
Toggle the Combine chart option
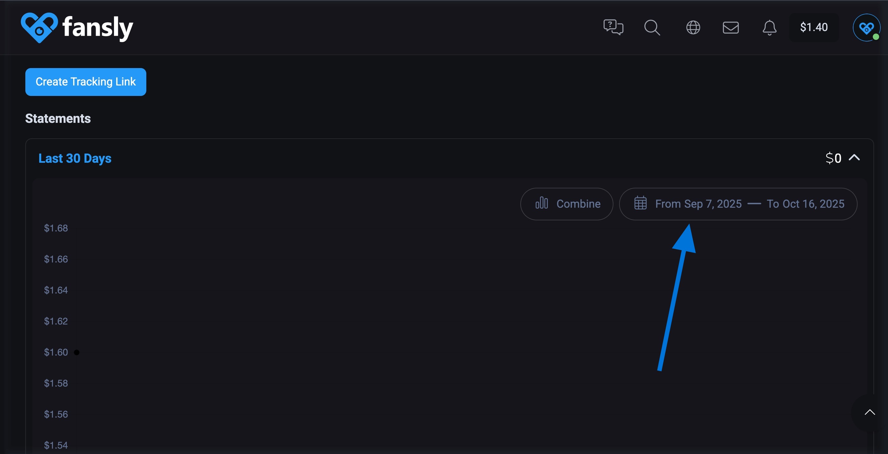578,204
